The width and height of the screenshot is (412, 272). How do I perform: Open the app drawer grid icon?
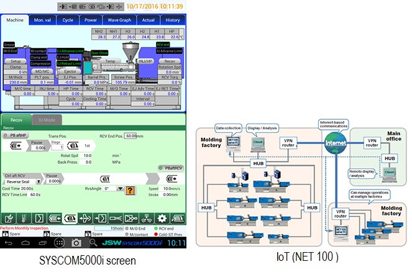(x=60, y=243)
